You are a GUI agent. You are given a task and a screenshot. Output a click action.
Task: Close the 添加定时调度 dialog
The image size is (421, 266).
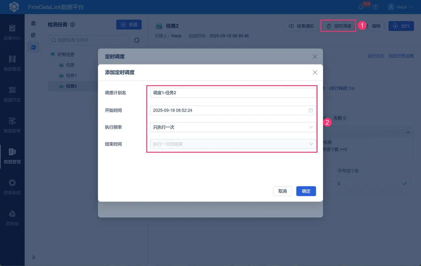tap(315, 72)
